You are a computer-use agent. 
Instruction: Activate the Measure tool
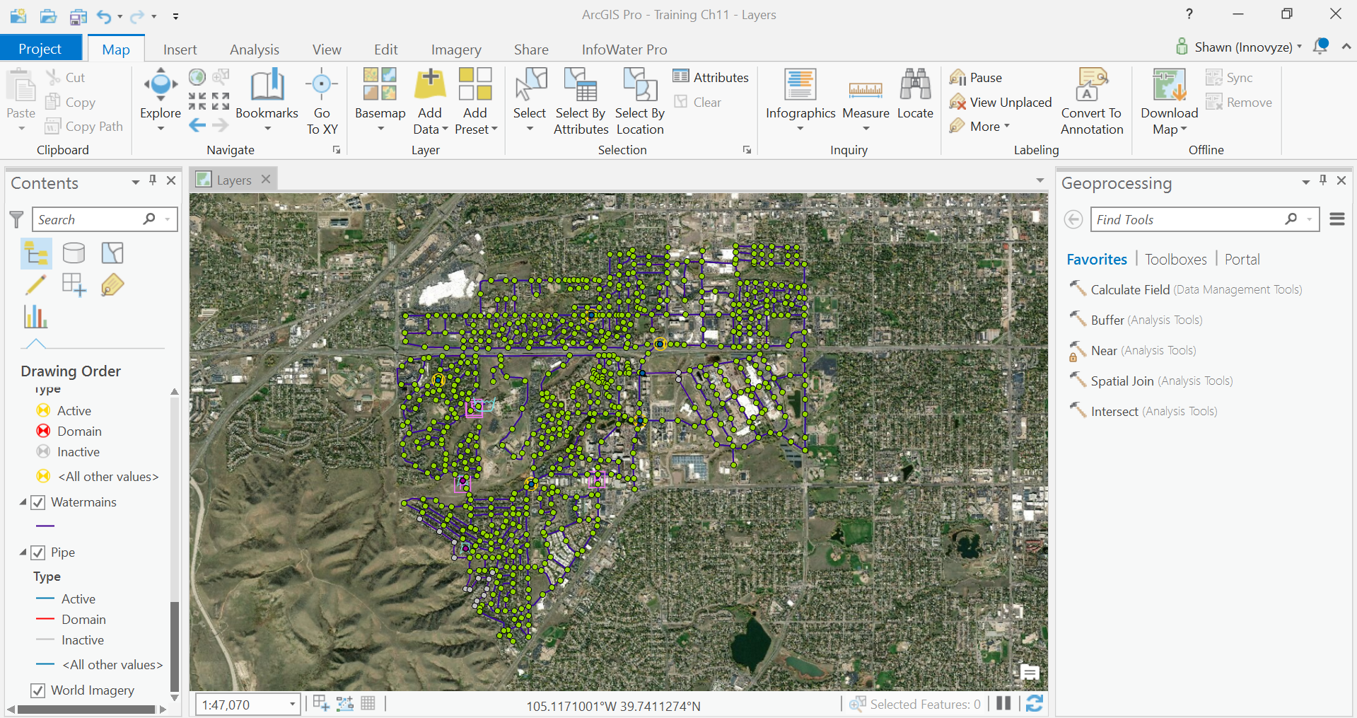point(866,90)
